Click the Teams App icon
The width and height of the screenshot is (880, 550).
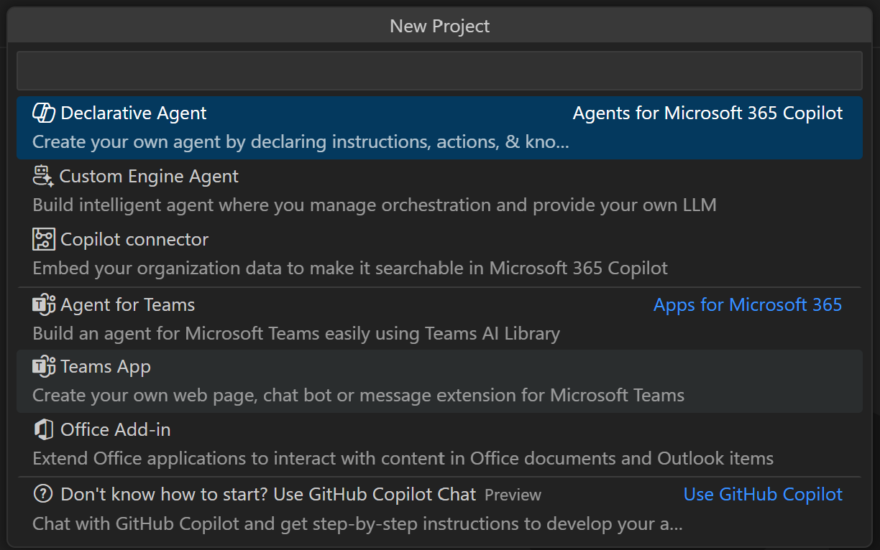[44, 366]
